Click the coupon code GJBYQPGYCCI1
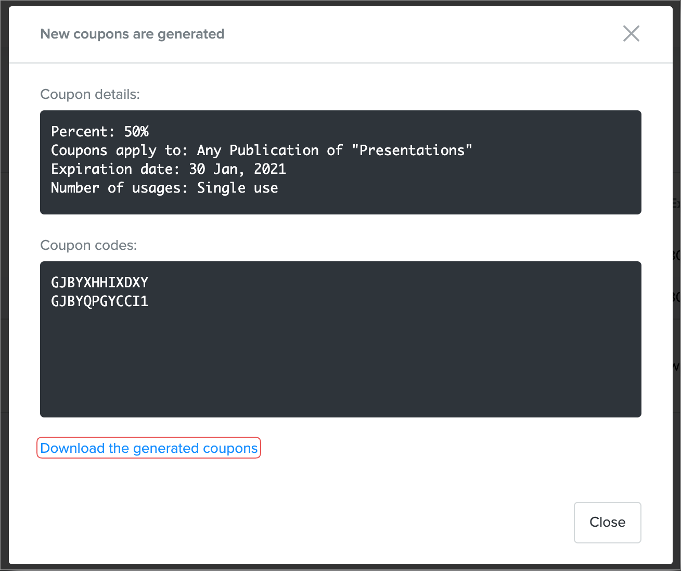 (x=99, y=301)
